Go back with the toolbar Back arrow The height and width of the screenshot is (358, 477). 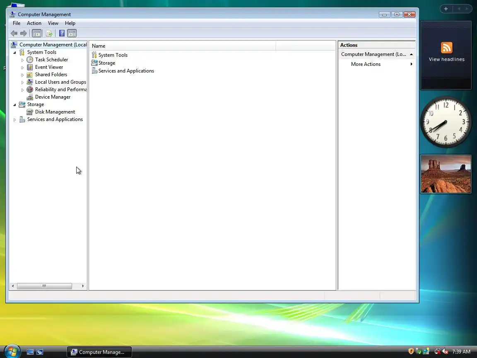(x=14, y=33)
